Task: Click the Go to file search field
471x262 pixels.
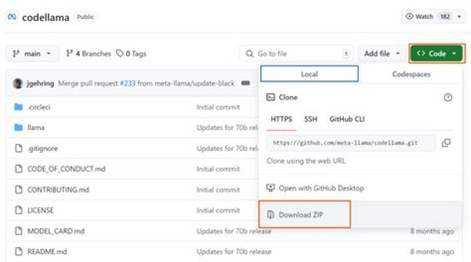Action: click(296, 54)
